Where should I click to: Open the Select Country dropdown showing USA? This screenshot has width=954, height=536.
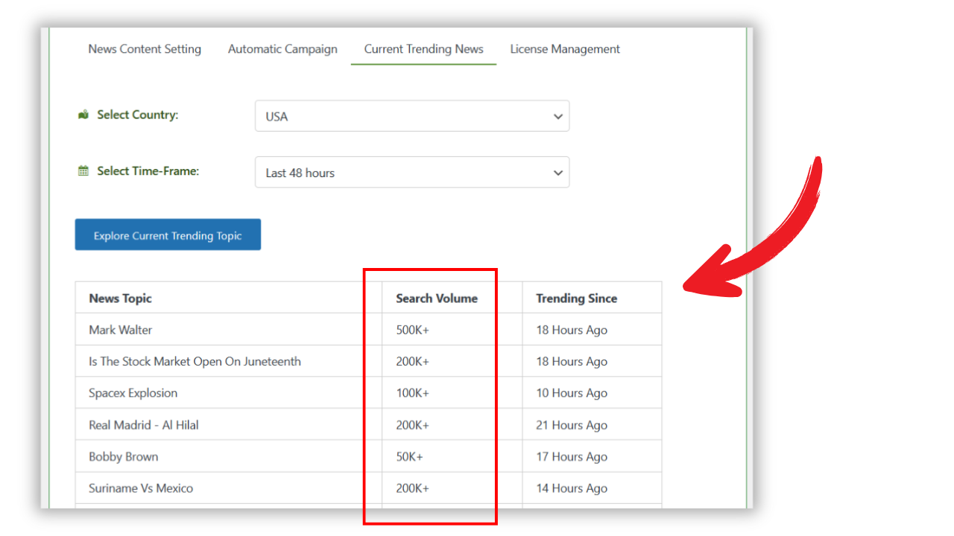(411, 116)
